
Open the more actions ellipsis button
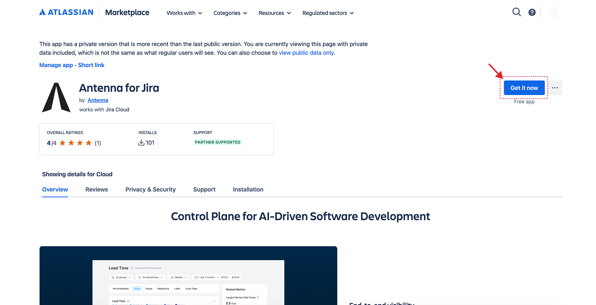click(x=555, y=88)
